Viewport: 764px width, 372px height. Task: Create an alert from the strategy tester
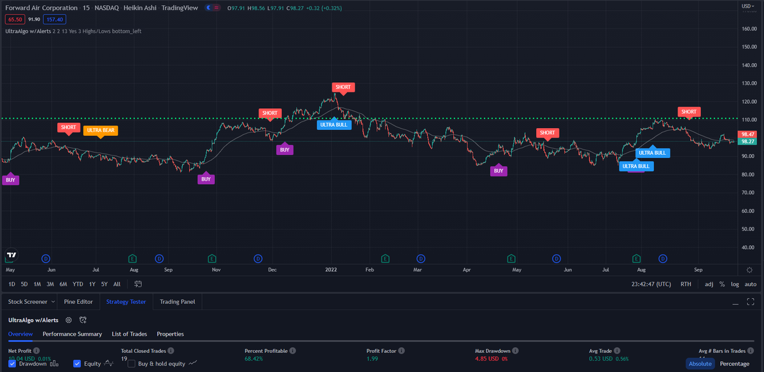click(81, 320)
